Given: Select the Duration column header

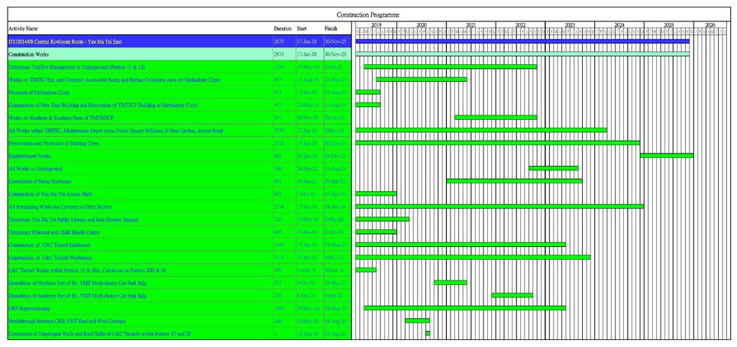Looking at the screenshot, I should [x=283, y=28].
